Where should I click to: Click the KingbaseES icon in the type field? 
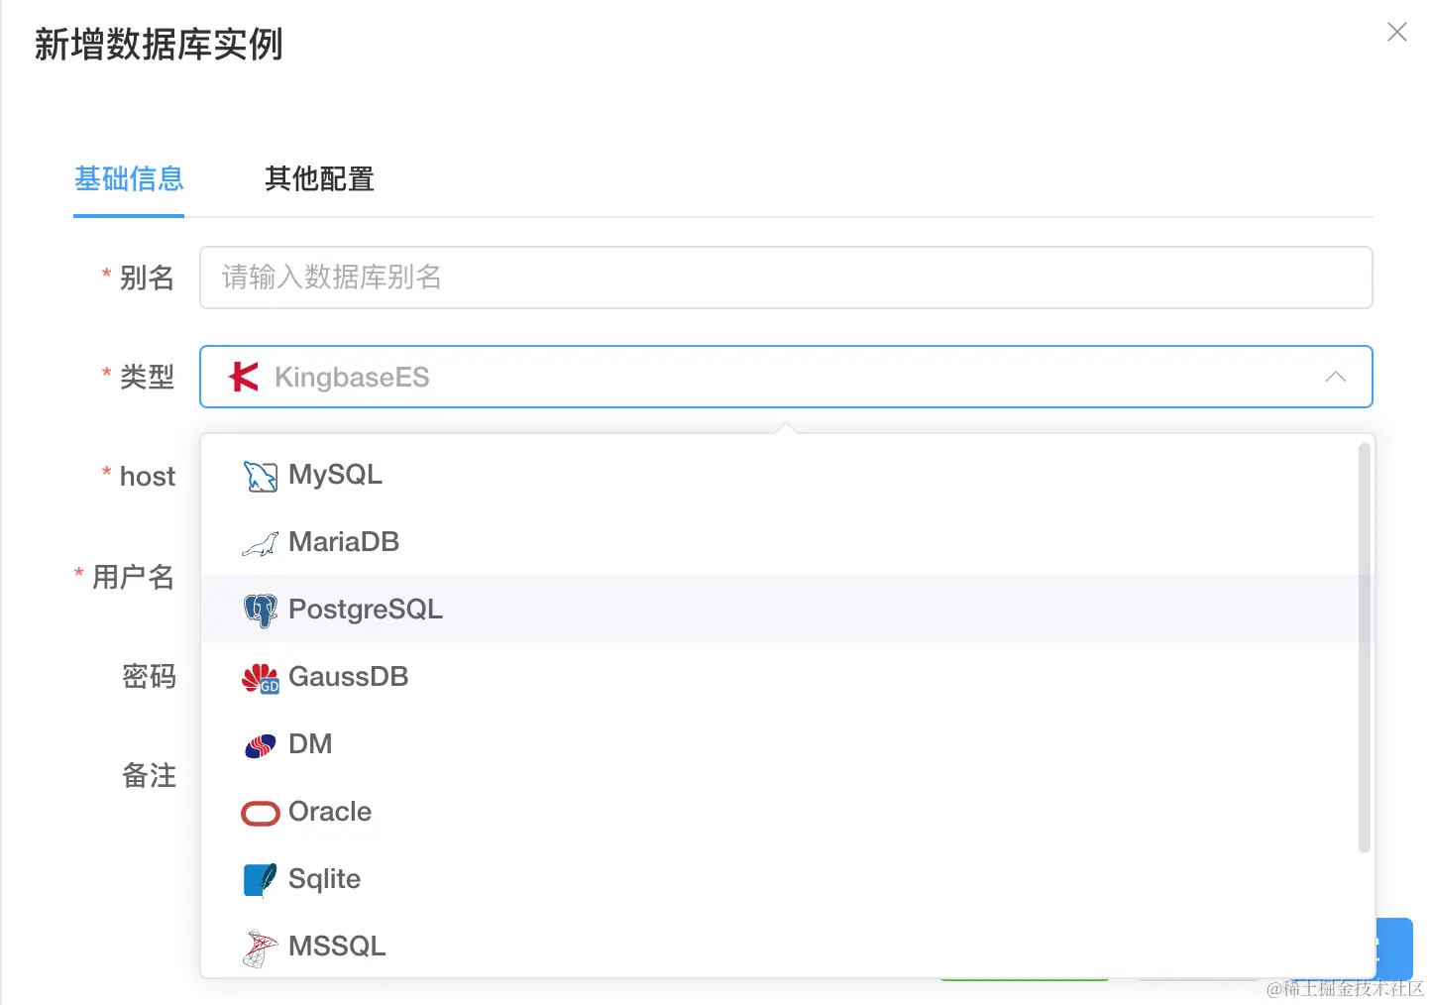[241, 377]
